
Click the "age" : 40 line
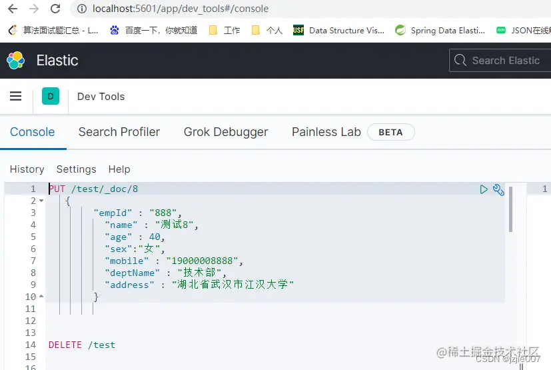pyautogui.click(x=135, y=237)
